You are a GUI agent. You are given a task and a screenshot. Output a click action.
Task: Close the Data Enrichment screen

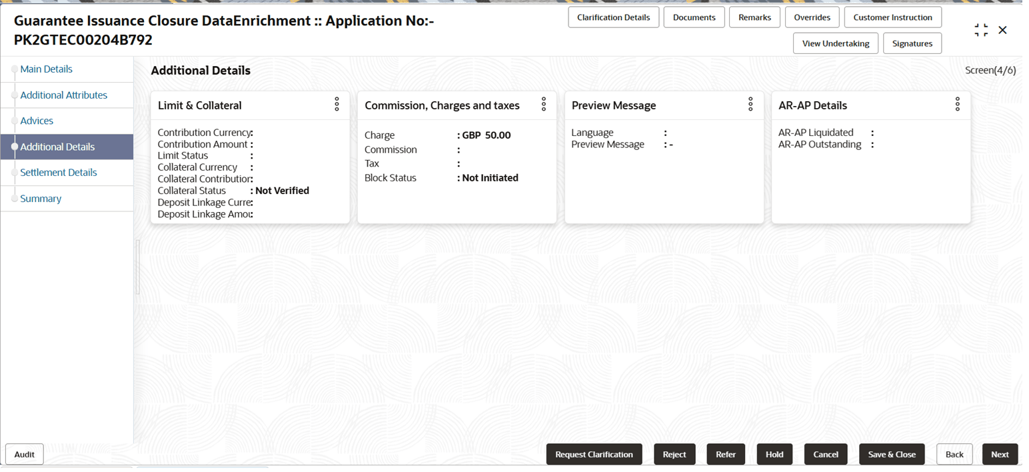pyautogui.click(x=1002, y=30)
